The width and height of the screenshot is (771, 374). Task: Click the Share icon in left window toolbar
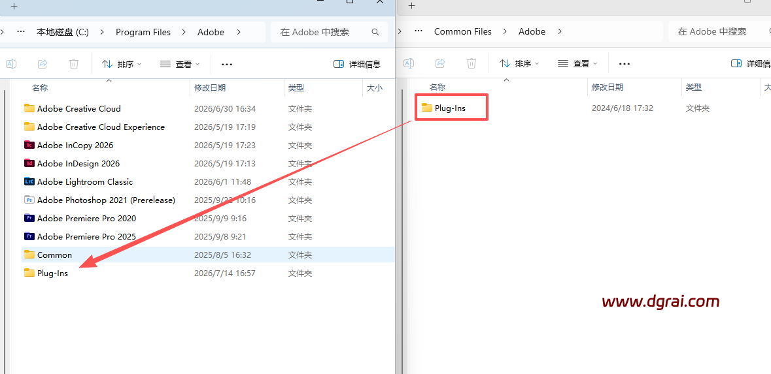coord(43,64)
